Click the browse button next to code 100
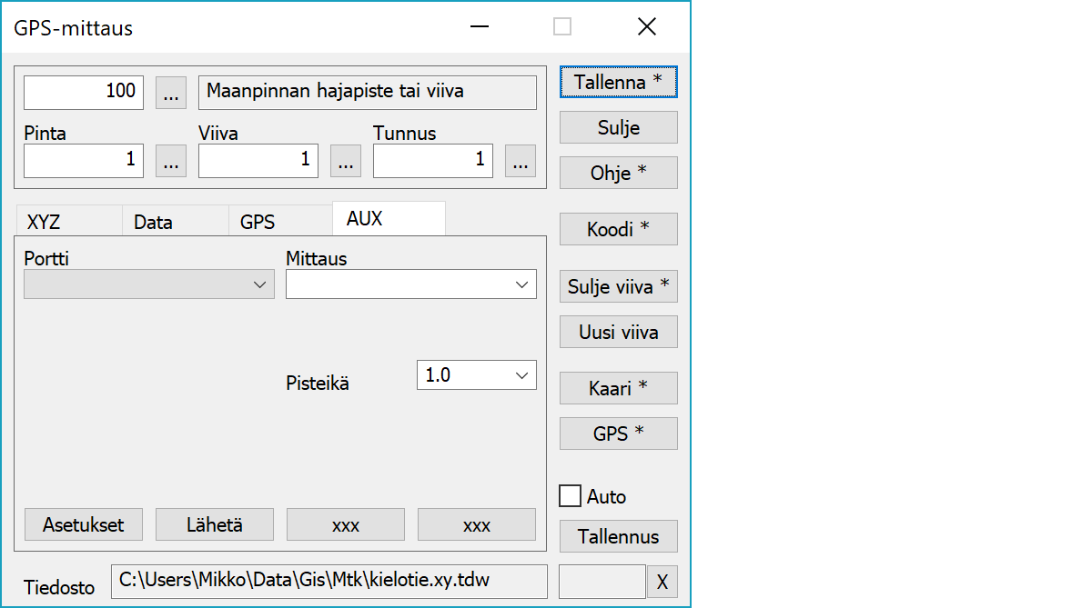1092x608 pixels. coord(171,93)
